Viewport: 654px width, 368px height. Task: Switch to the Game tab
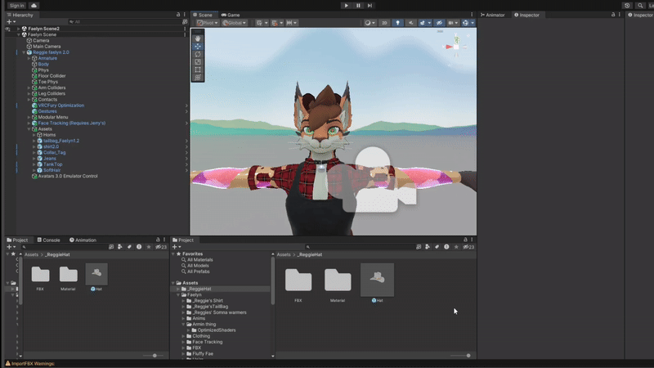[x=231, y=15]
